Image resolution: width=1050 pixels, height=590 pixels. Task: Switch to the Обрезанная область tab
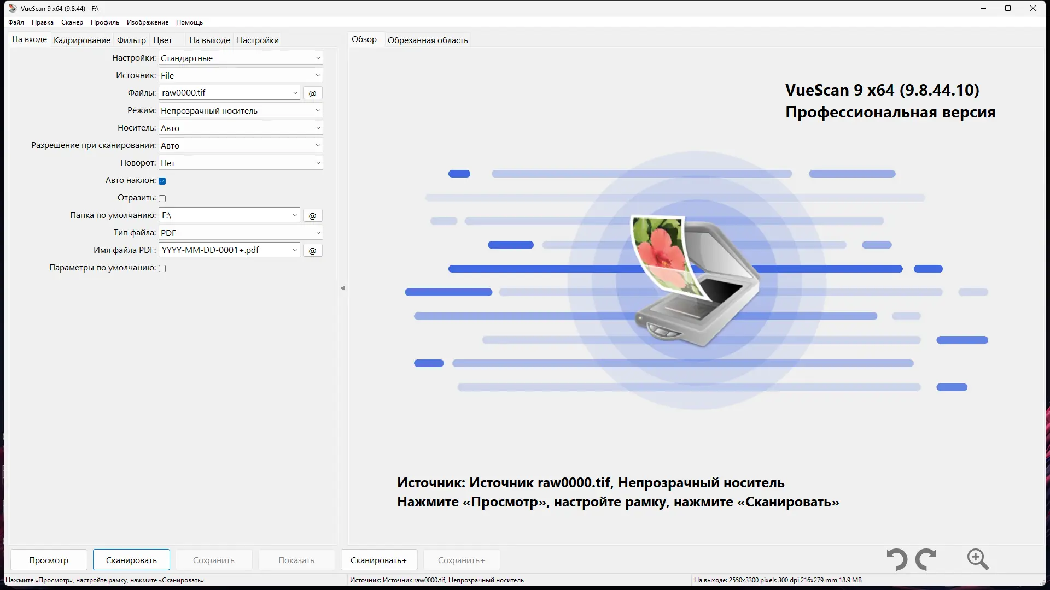click(x=427, y=40)
